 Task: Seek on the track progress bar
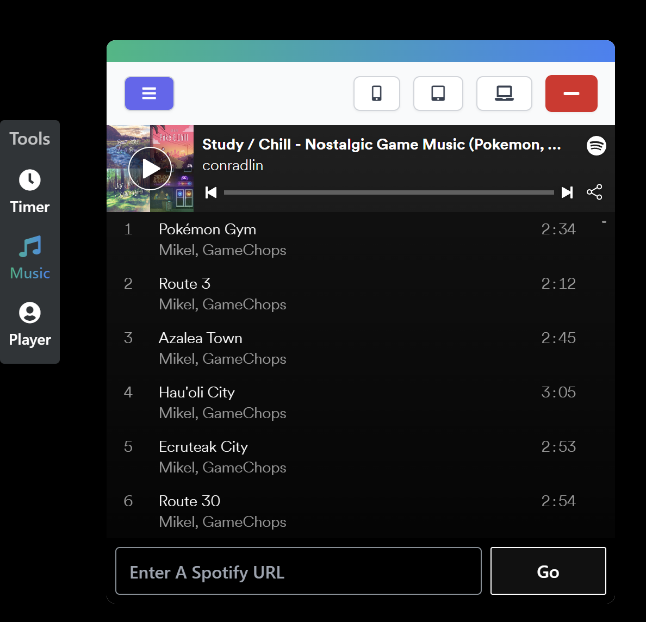click(x=389, y=192)
